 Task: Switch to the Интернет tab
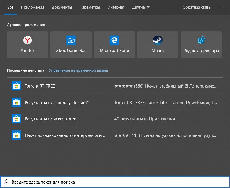(x=116, y=7)
